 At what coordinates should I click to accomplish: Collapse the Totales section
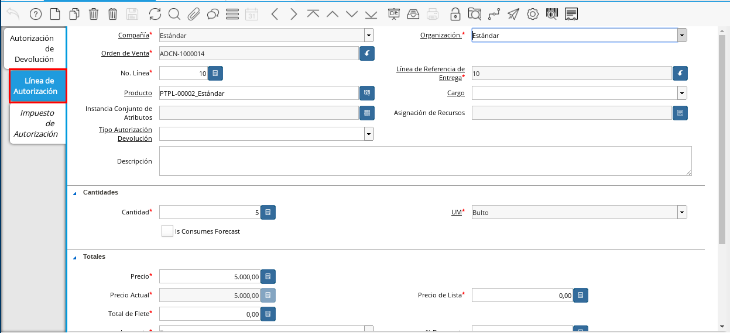pyautogui.click(x=75, y=257)
